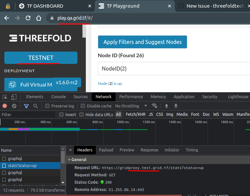Viewport: 250px width, 196px height.
Task: Click the v1.6.0-rc2 version badge
Action: tap(67, 82)
